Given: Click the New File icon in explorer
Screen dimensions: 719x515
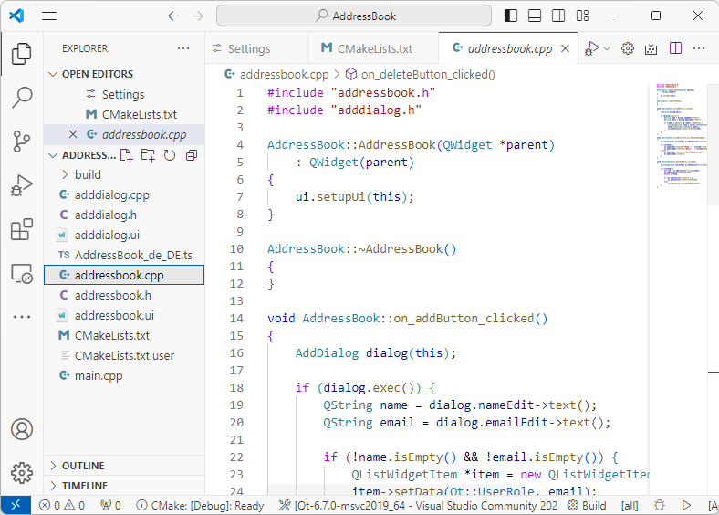Looking at the screenshot, I should 126,155.
